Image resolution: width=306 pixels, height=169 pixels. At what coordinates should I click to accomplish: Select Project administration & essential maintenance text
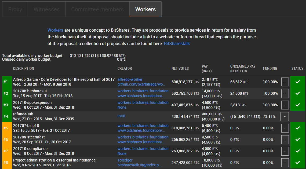(54, 160)
